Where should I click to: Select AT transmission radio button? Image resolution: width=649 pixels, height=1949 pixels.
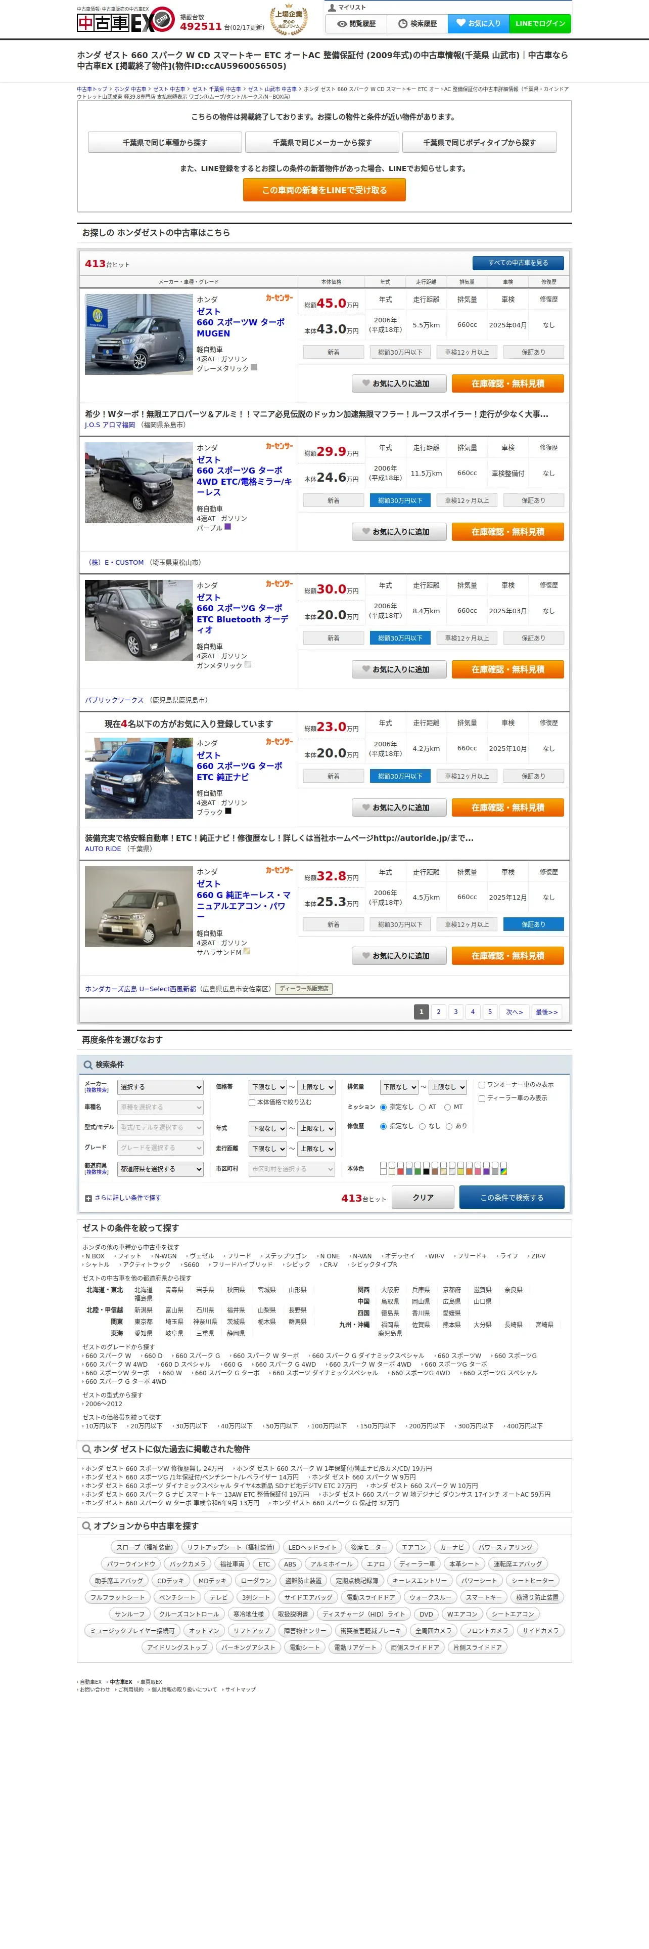click(x=423, y=1108)
